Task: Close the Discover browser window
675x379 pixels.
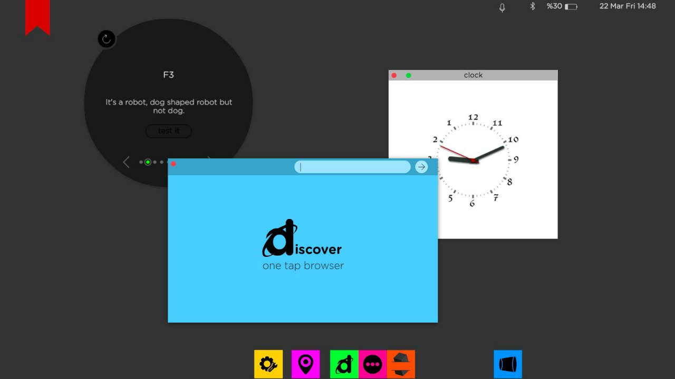Action: [173, 164]
